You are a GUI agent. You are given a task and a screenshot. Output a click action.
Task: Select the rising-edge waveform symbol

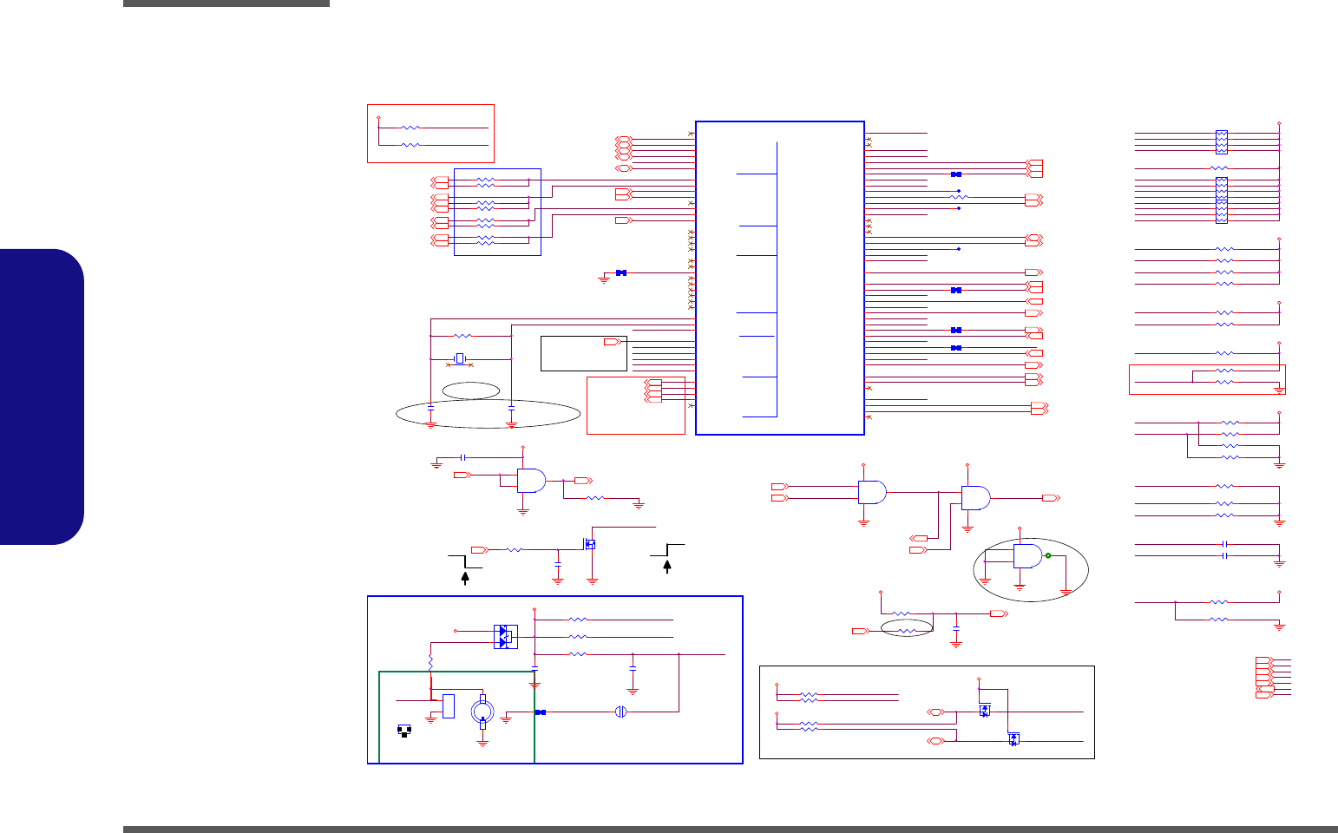(666, 550)
